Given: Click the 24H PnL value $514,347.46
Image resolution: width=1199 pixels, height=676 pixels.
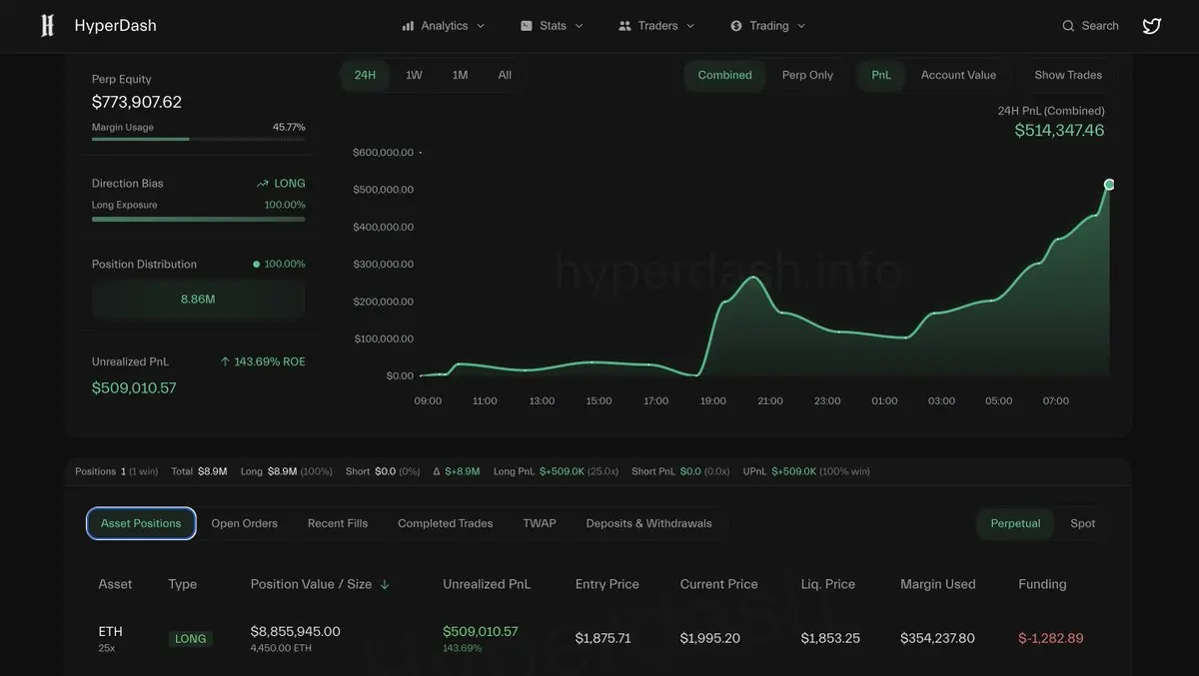Looking at the screenshot, I should (x=1059, y=131).
